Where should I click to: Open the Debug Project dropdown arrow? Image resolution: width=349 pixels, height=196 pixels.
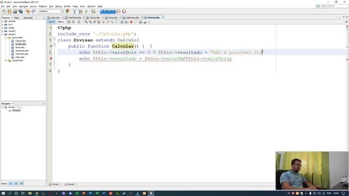[97, 11]
